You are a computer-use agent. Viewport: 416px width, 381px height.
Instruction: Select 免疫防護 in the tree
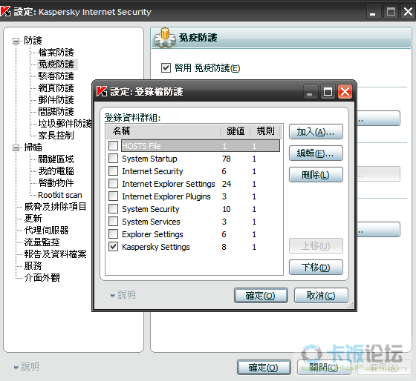tap(56, 64)
